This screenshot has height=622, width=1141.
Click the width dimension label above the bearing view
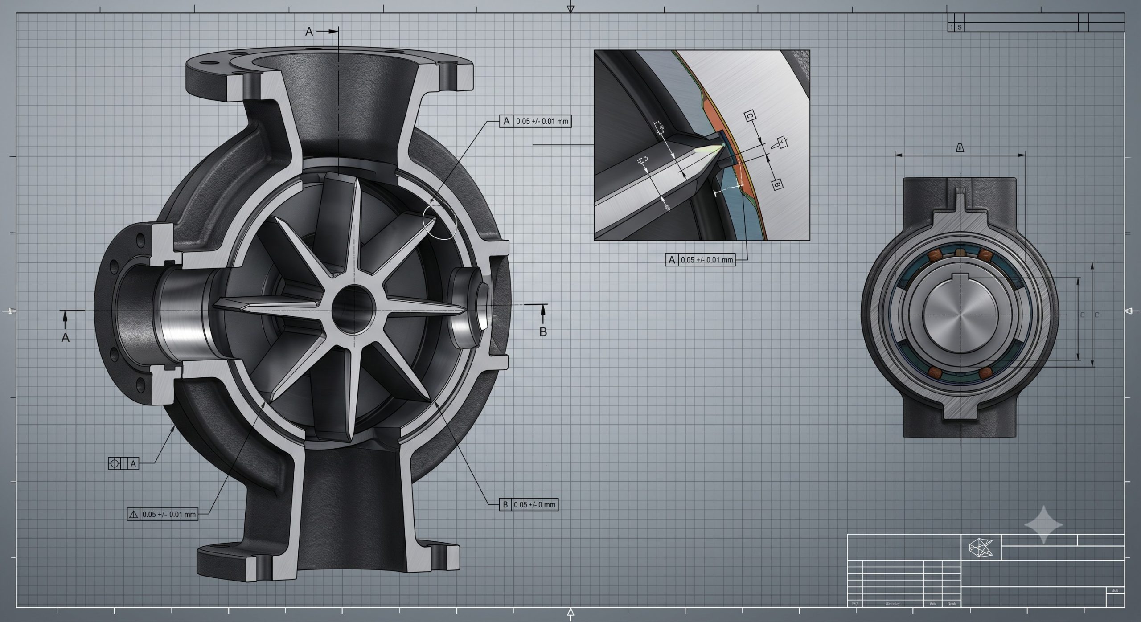coord(960,147)
